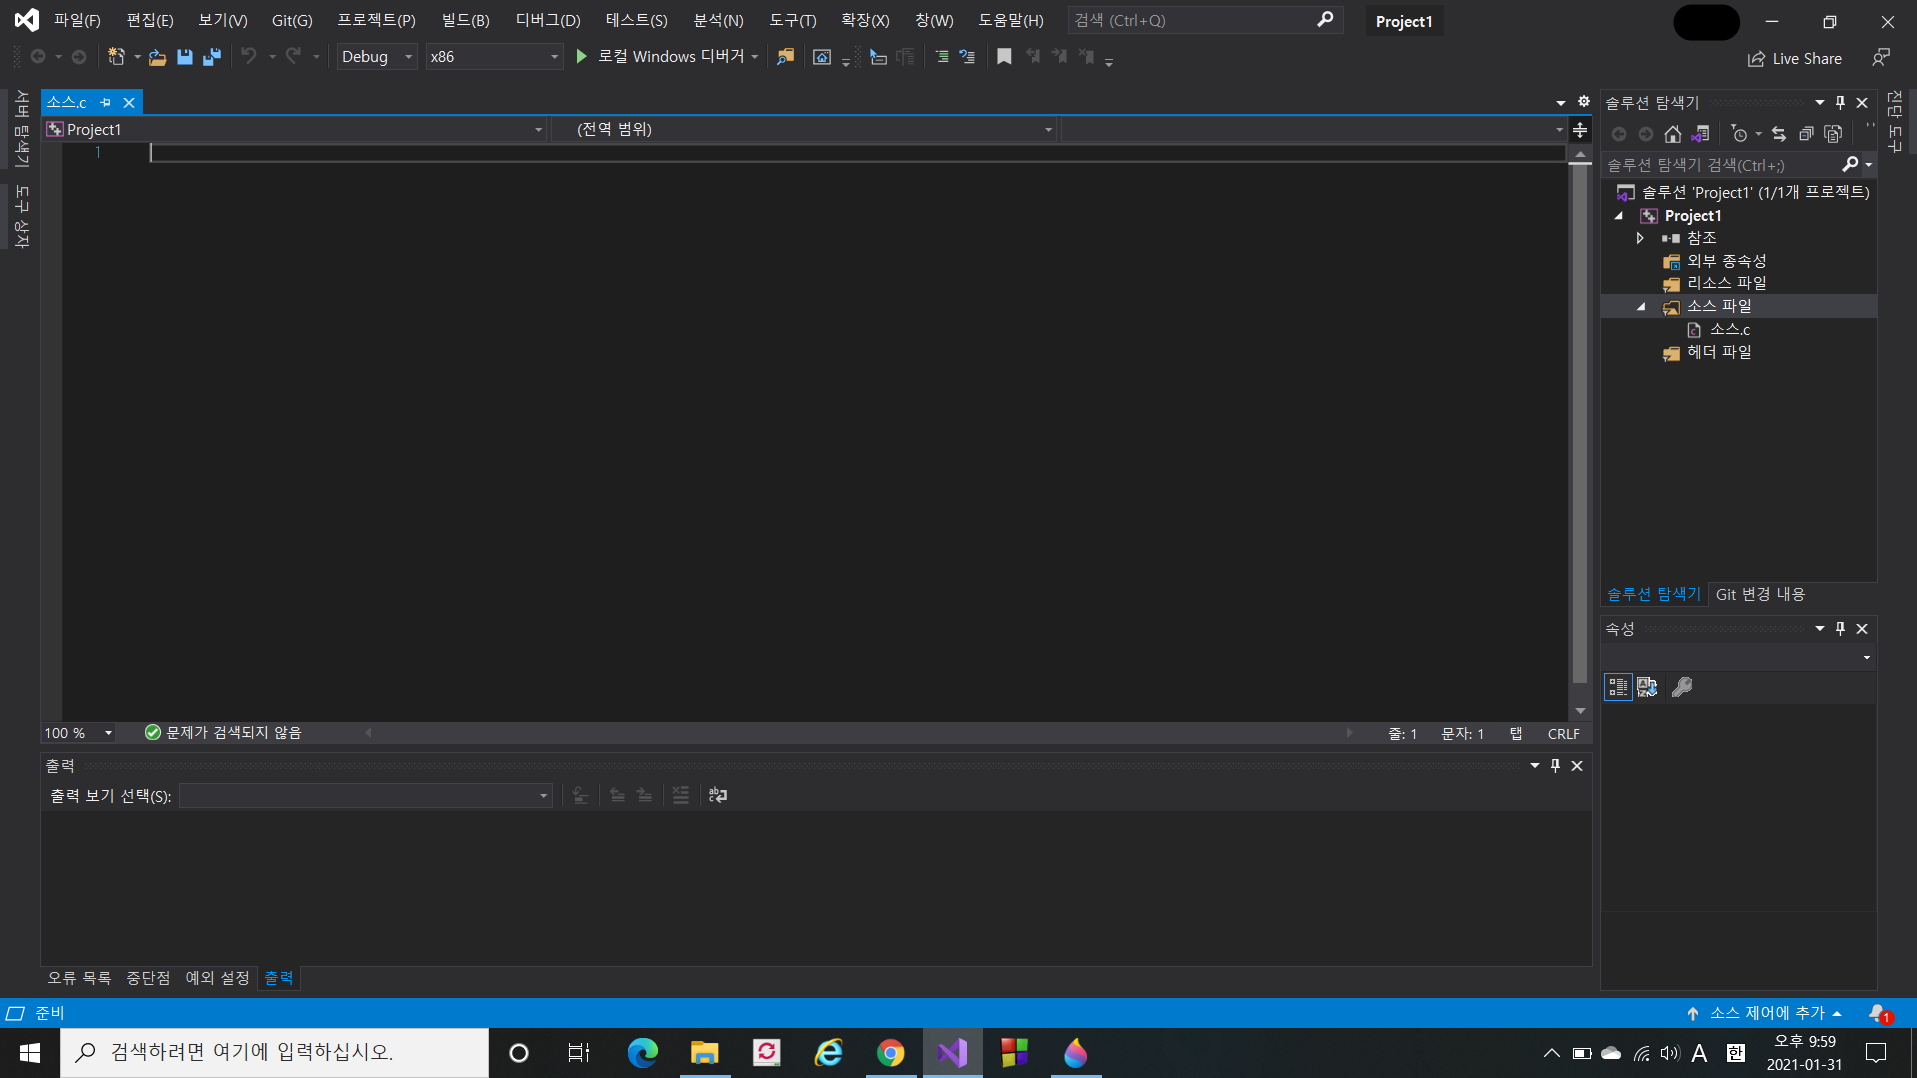Open the 출력 보기 선택 dropdown
The image size is (1917, 1078).
point(365,796)
